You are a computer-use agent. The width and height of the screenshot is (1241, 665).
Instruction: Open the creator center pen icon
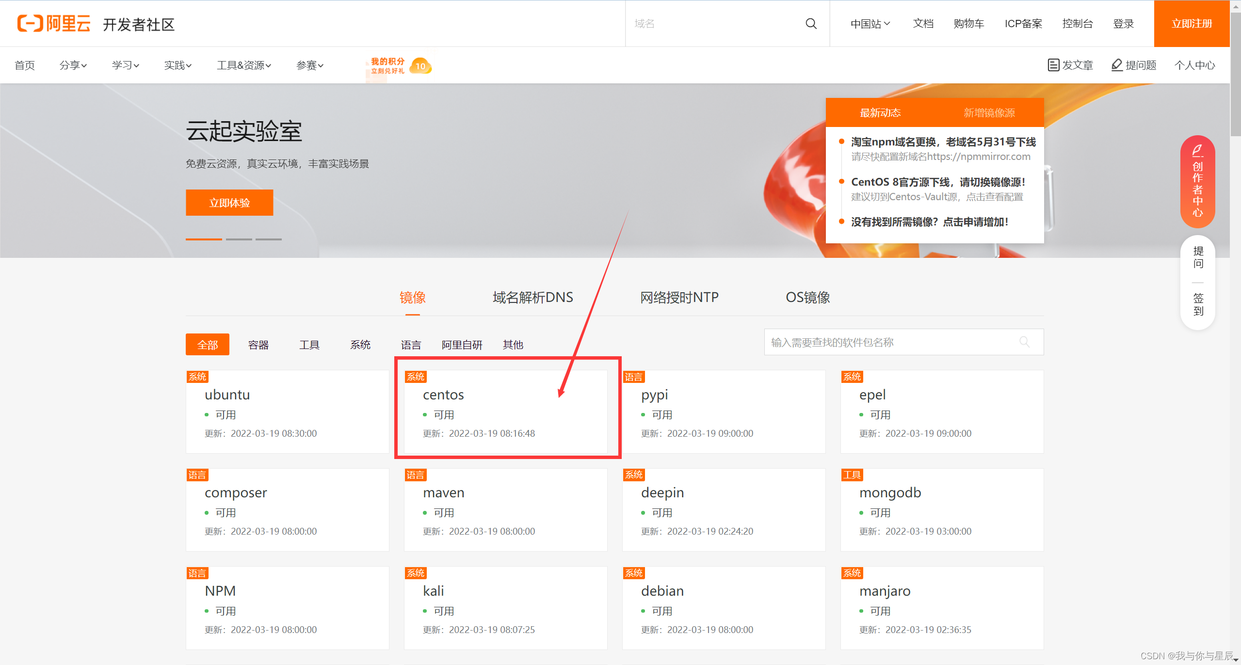[1197, 151]
